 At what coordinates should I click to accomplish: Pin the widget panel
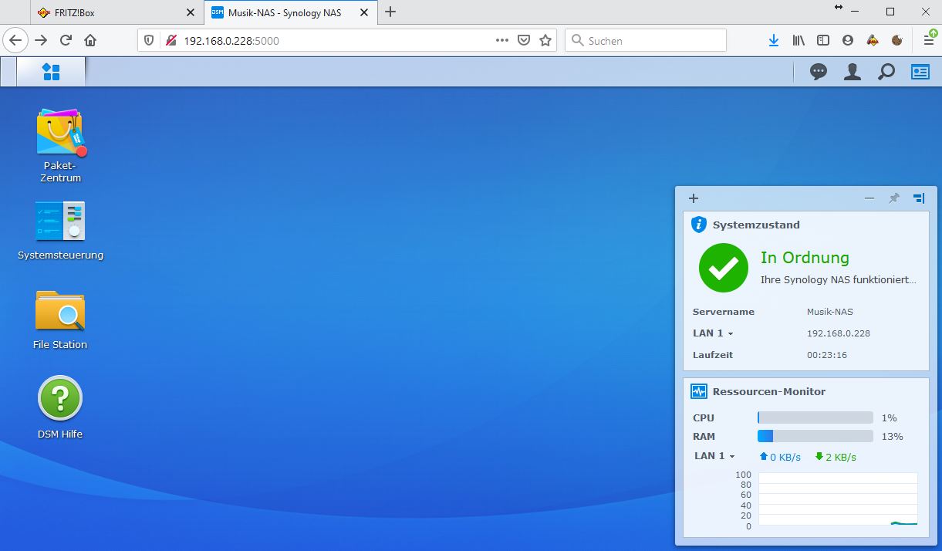pyautogui.click(x=894, y=198)
